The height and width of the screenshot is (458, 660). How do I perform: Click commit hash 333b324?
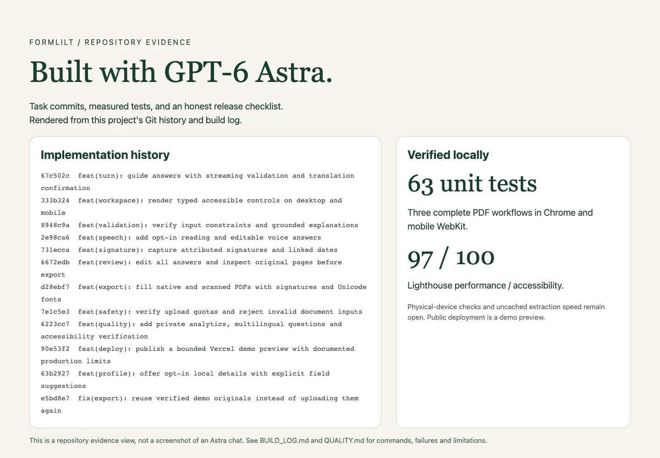pos(55,201)
